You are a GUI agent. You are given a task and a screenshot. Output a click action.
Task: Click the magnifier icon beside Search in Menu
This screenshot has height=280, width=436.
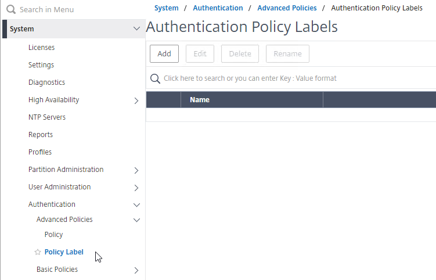(x=11, y=9)
